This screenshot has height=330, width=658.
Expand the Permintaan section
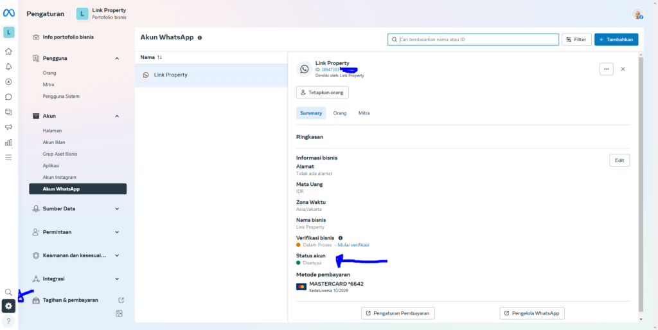[x=117, y=232]
